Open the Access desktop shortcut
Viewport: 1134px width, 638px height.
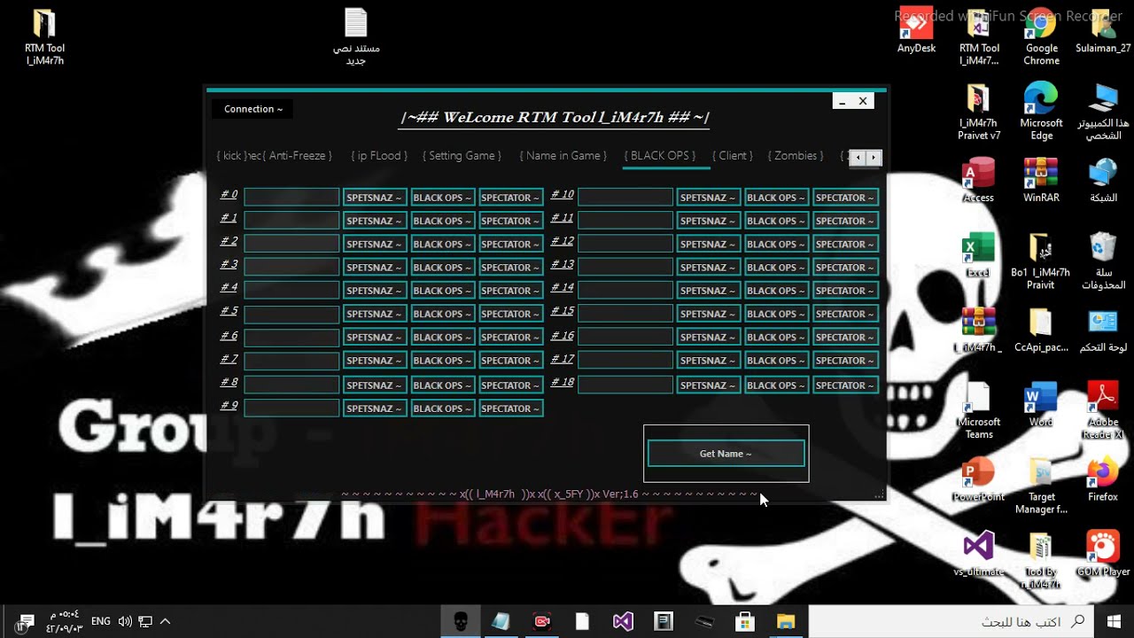978,180
